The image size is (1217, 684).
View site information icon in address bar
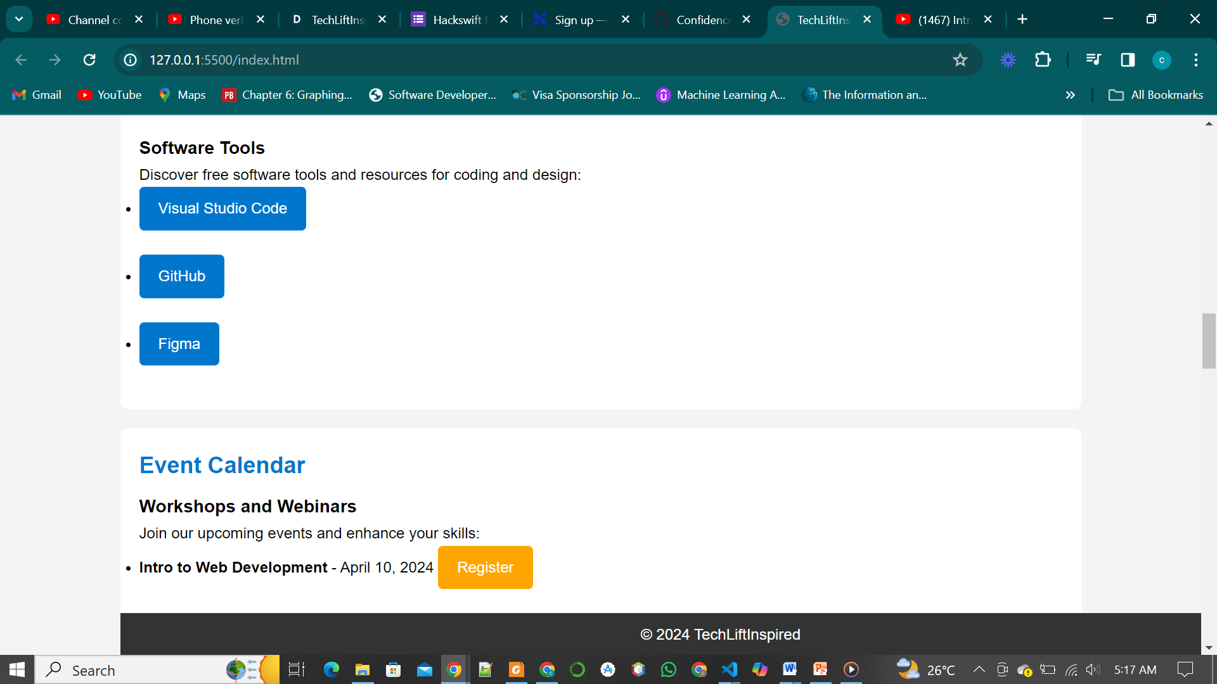[131, 60]
